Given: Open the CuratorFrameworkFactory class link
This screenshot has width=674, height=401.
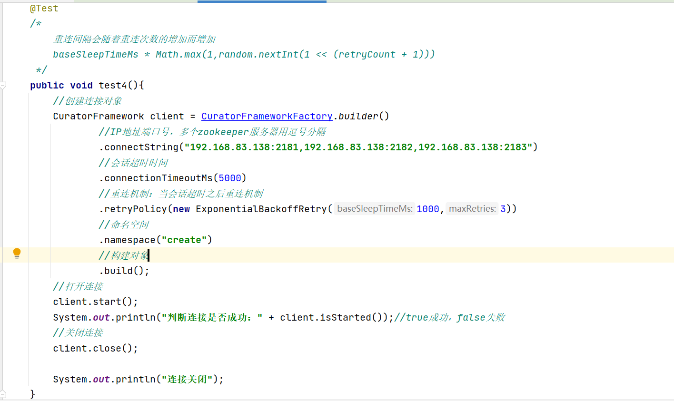Looking at the screenshot, I should 267,116.
